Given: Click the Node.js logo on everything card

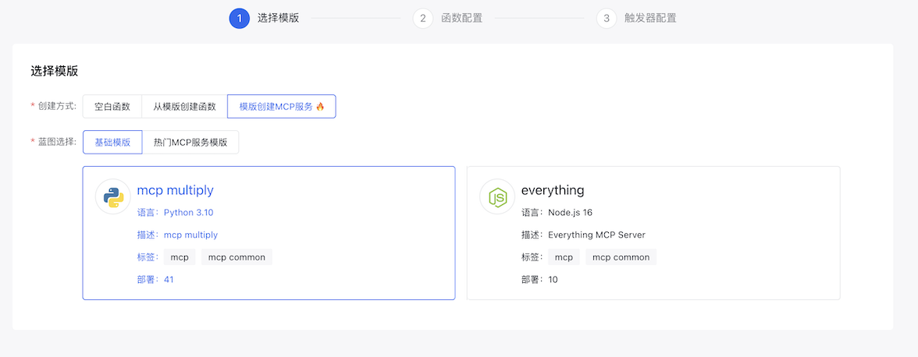Looking at the screenshot, I should [x=497, y=197].
